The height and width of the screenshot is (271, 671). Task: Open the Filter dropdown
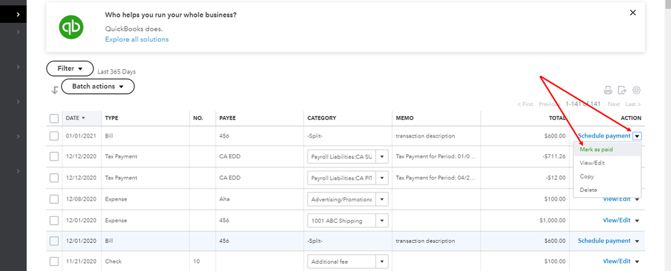(x=70, y=68)
